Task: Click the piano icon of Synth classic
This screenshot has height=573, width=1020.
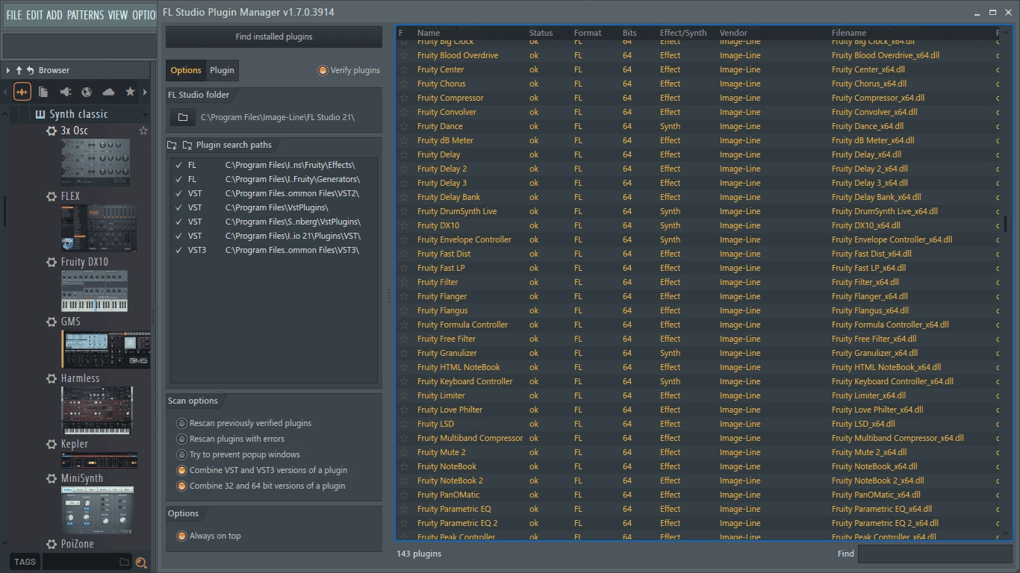Action: click(40, 114)
